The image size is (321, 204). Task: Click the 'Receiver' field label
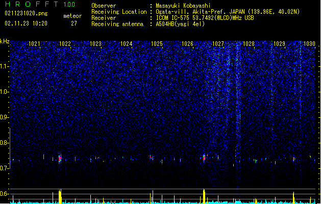pos(104,18)
